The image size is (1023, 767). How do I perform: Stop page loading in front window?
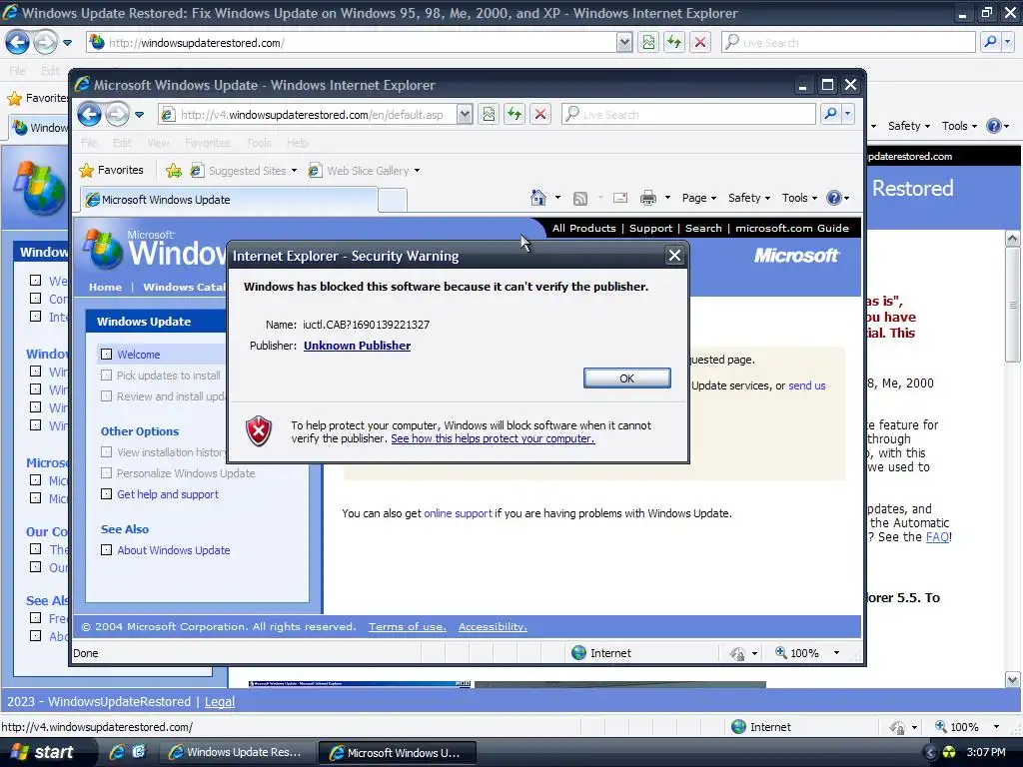click(540, 115)
